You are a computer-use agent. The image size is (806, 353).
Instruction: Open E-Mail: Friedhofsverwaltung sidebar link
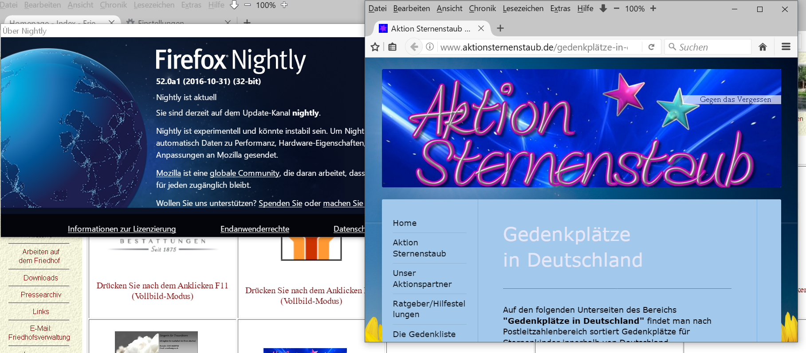tap(39, 333)
